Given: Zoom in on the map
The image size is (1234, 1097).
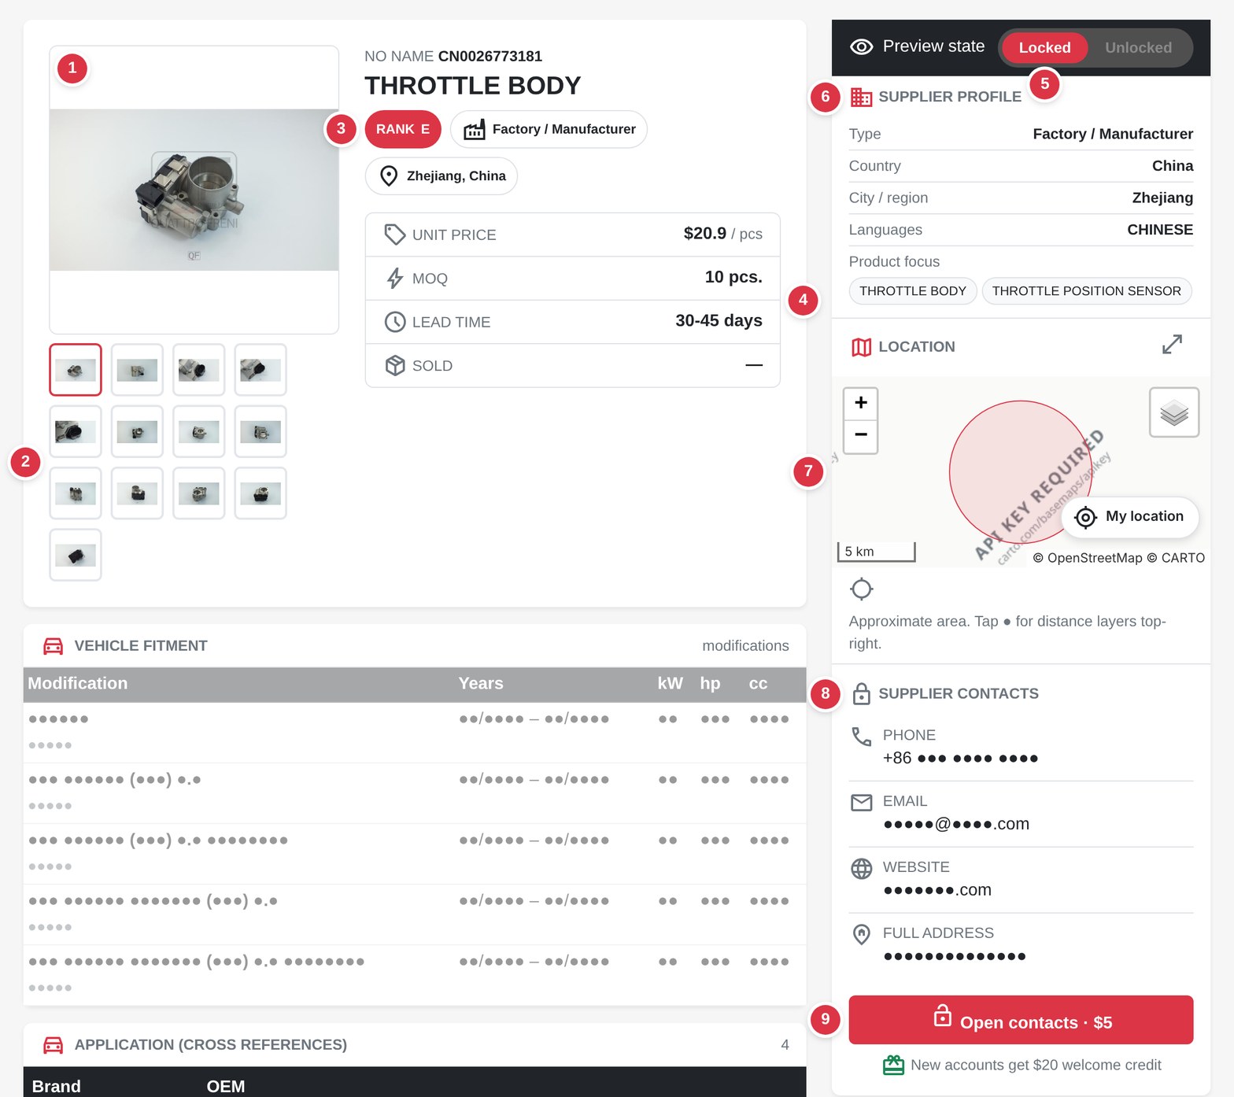Looking at the screenshot, I should point(861,403).
